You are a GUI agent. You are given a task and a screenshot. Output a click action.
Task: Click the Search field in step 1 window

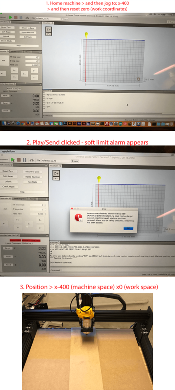(171, 22)
